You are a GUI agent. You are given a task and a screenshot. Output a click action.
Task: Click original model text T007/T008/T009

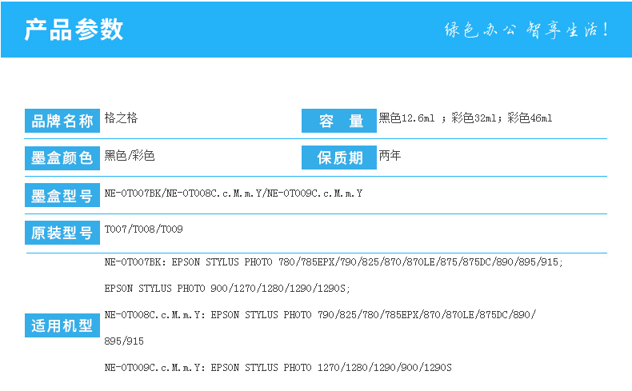click(x=143, y=229)
